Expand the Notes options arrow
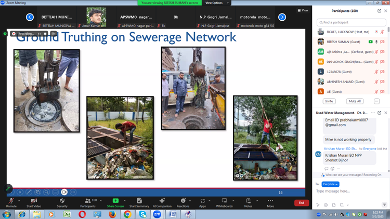 (x=257, y=201)
